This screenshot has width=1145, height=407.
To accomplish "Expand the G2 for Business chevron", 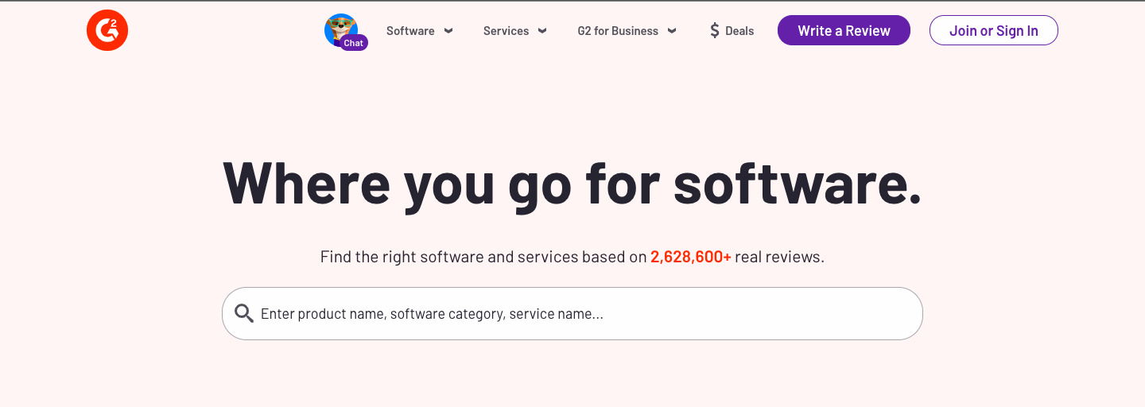I will click(x=672, y=31).
